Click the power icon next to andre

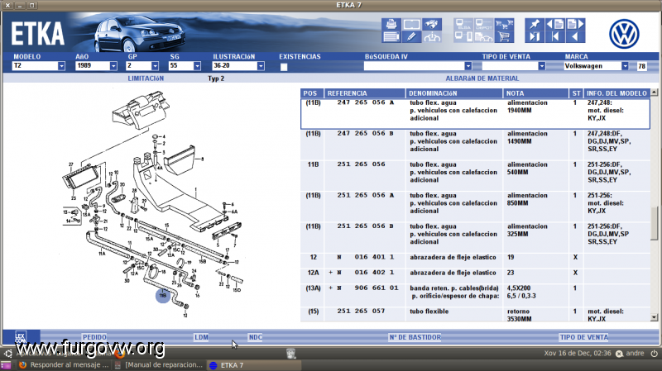[655, 354]
